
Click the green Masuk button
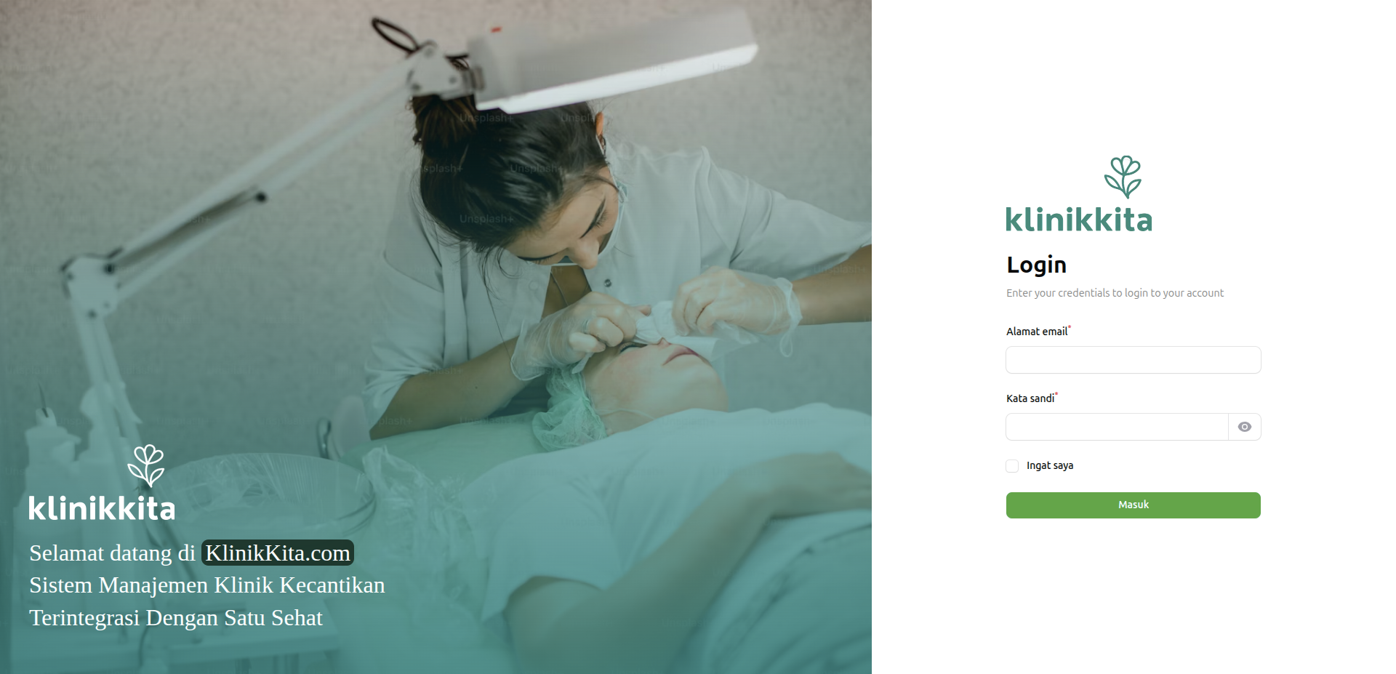tap(1134, 505)
